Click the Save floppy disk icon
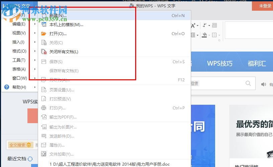The image size is (273, 167). pos(43,62)
